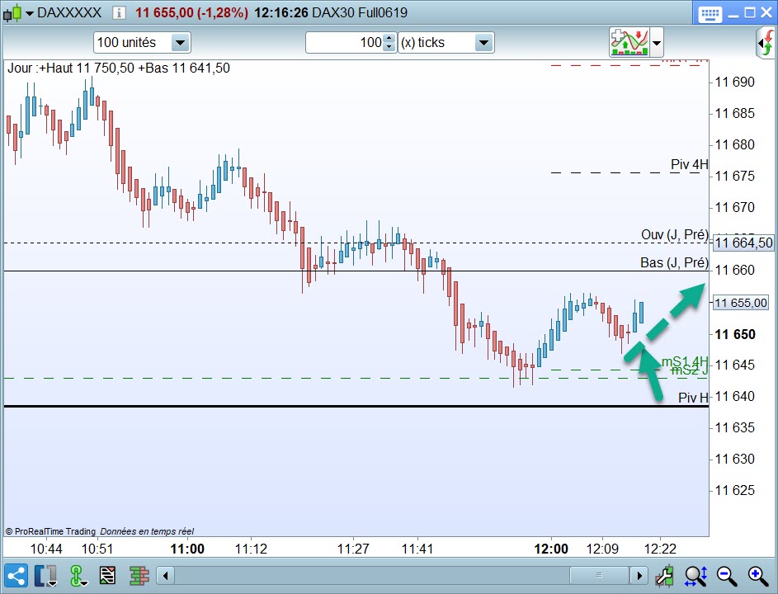Click the 11 650 bold price axis label
Image resolution: width=778 pixels, height=594 pixels.
[735, 334]
